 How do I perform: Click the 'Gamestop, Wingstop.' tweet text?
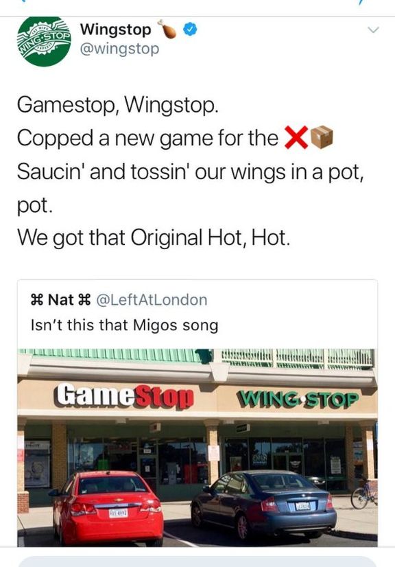coord(118,105)
